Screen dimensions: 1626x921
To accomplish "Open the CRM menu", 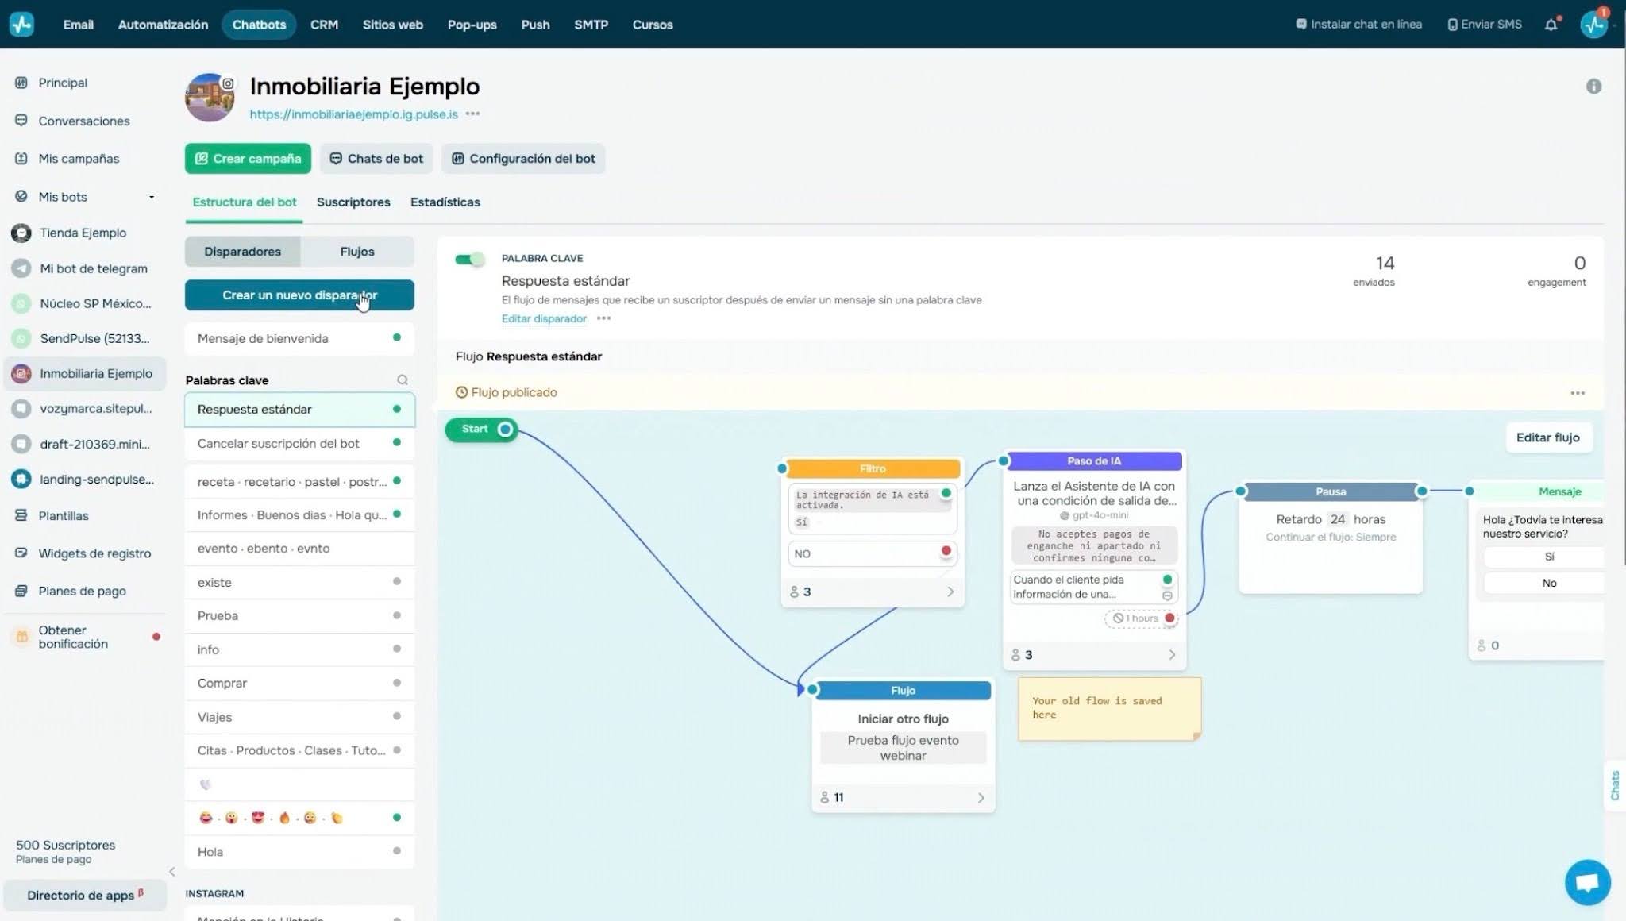I will (324, 25).
